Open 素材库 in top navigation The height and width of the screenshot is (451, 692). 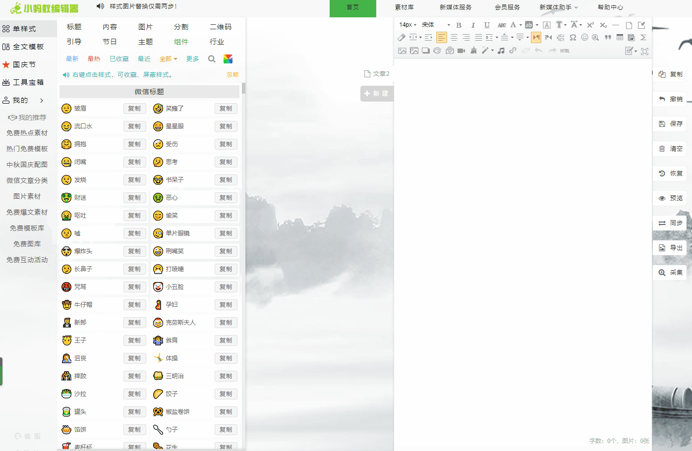coord(404,7)
